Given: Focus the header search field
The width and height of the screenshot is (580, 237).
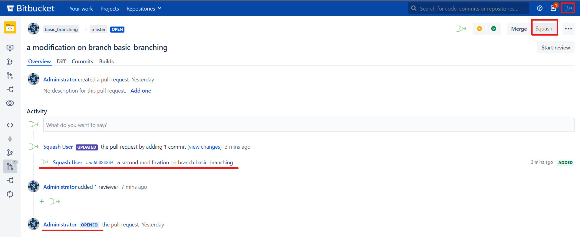Looking at the screenshot, I should [469, 8].
